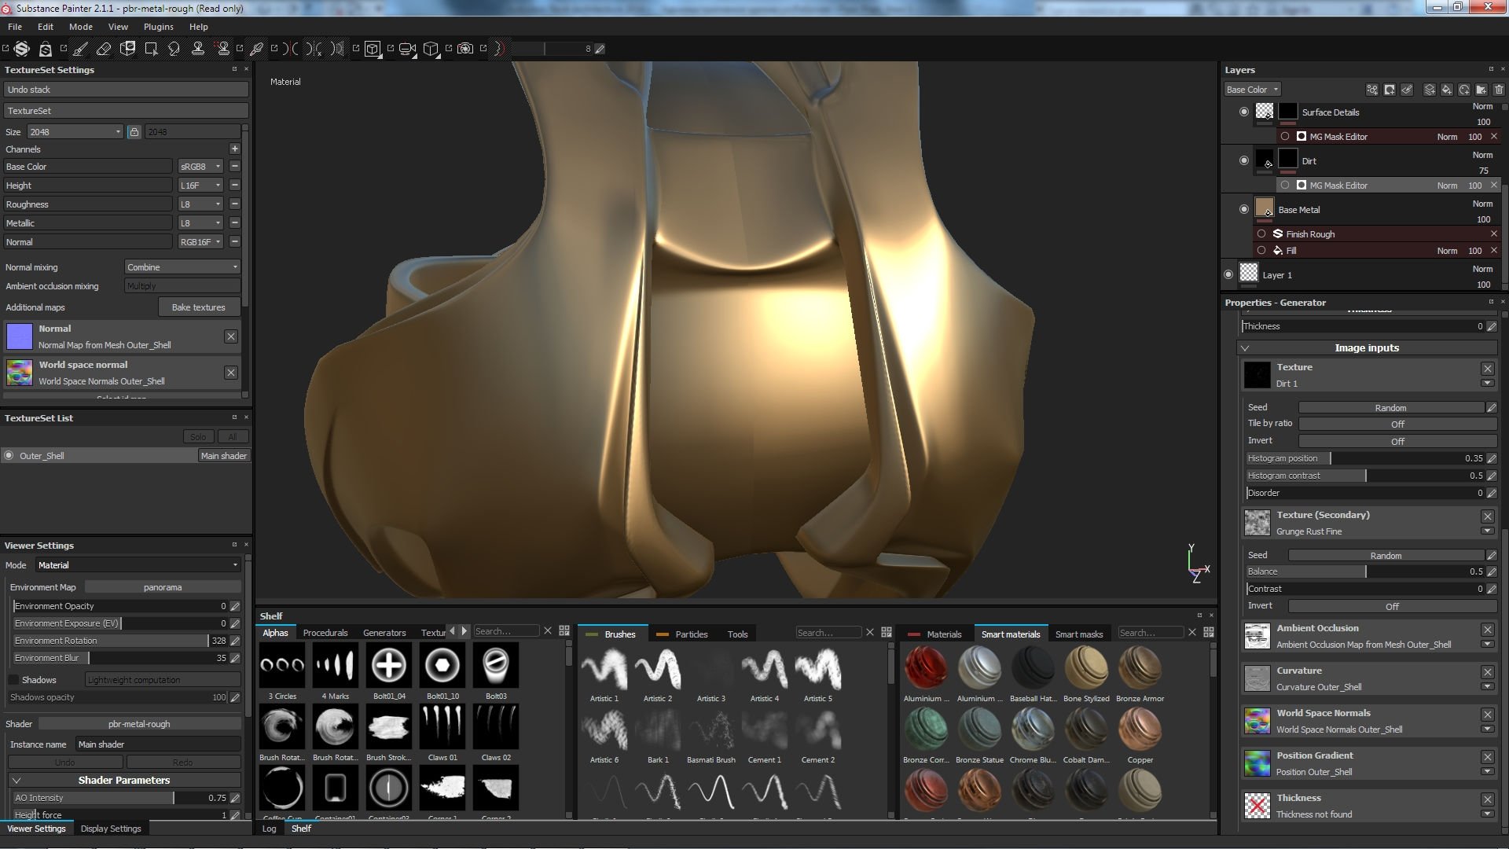Toggle the symmetry mirror icon

[x=291, y=49]
